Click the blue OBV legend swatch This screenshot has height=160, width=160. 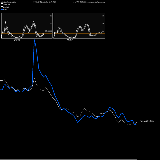tap(2, 10)
